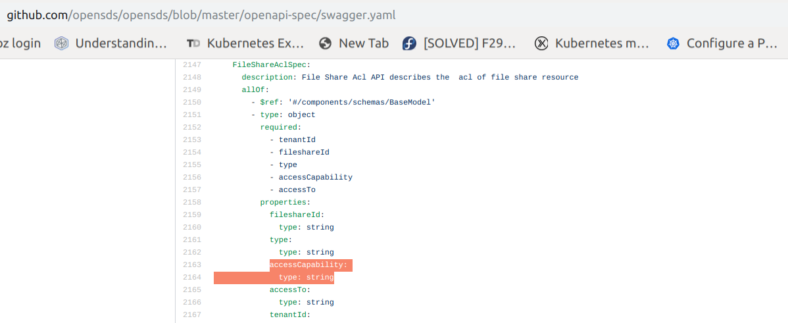Select line number 2149
The width and height of the screenshot is (788, 323).
click(x=192, y=90)
